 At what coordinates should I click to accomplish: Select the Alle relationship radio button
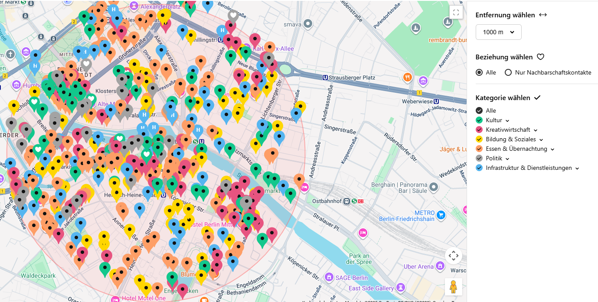(479, 72)
